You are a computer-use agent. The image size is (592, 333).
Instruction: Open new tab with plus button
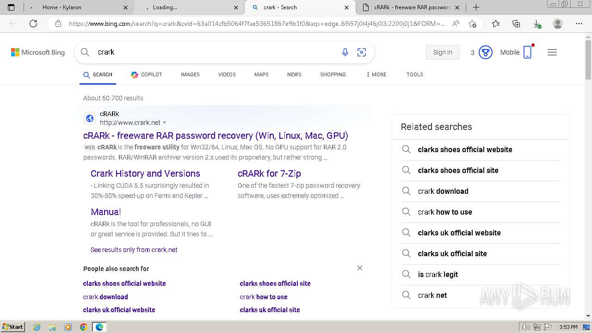click(x=476, y=7)
